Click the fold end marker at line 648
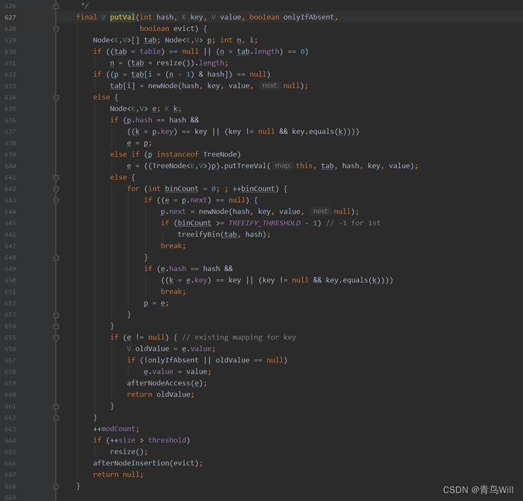Screen dimensions: 523x501 56,257
